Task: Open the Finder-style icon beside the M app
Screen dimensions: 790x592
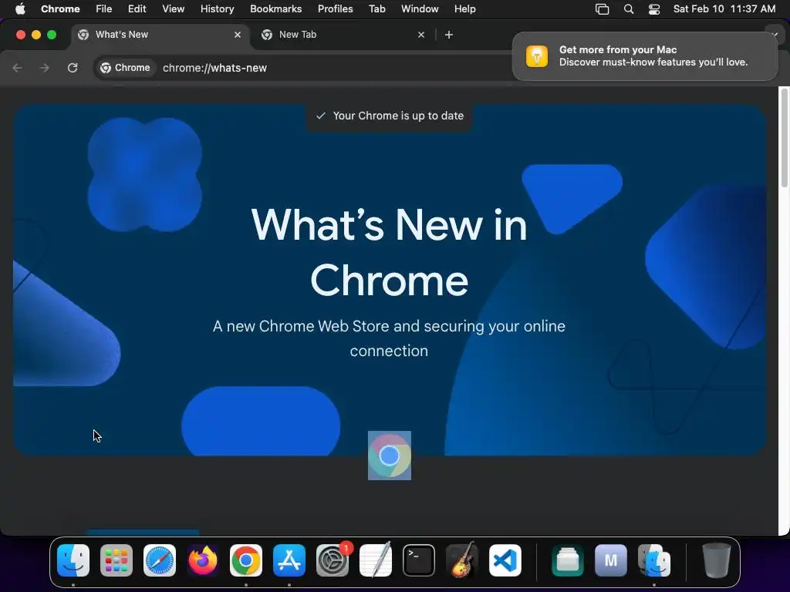Action: coord(654,560)
